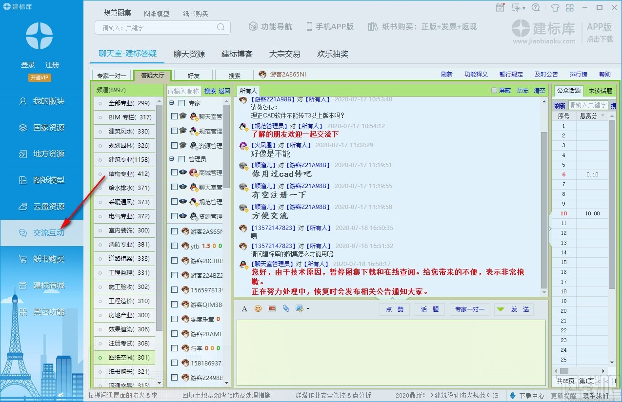Select the 未读话题 tab

[x=601, y=91]
